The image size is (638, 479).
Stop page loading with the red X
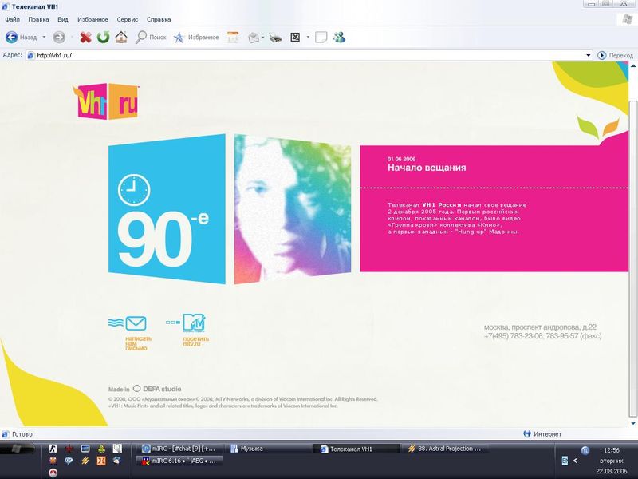tap(85, 38)
